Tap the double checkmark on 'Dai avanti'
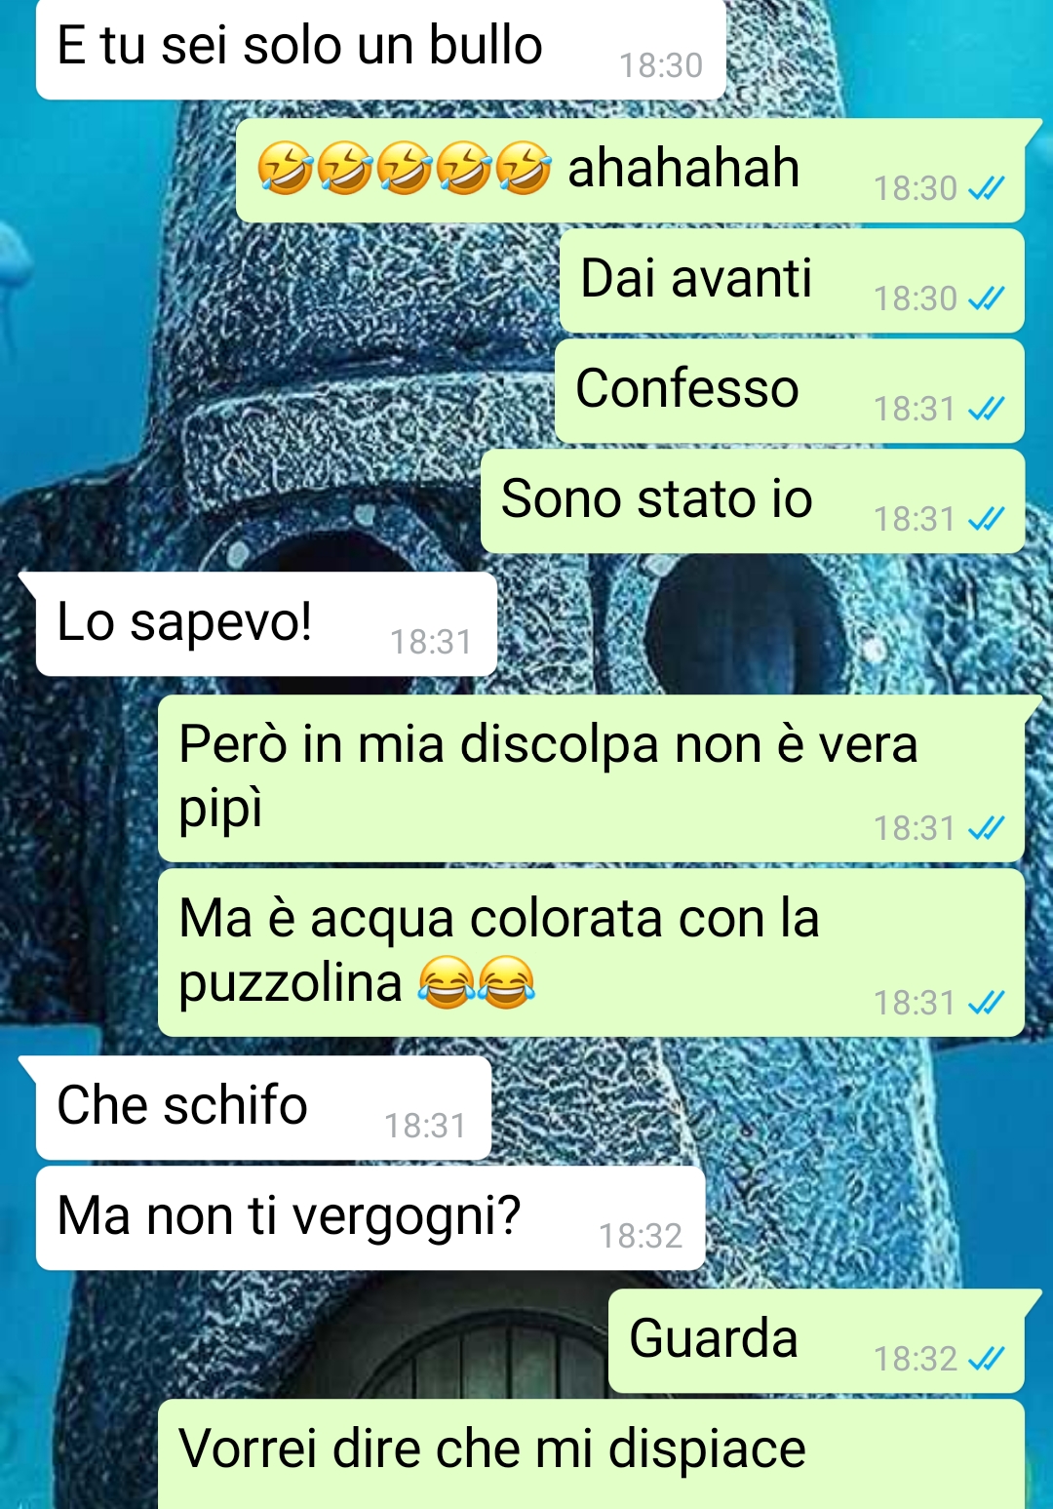 click(986, 298)
